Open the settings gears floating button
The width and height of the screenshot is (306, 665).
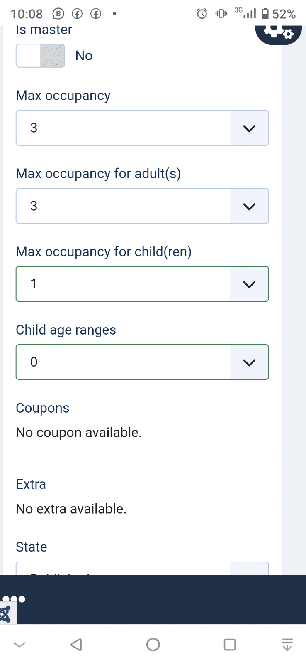[278, 32]
